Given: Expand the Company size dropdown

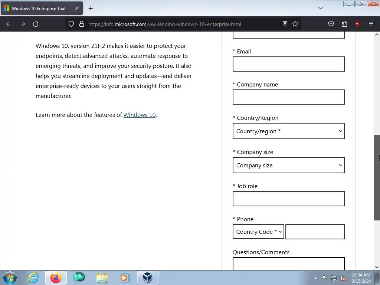Looking at the screenshot, I should (x=288, y=165).
